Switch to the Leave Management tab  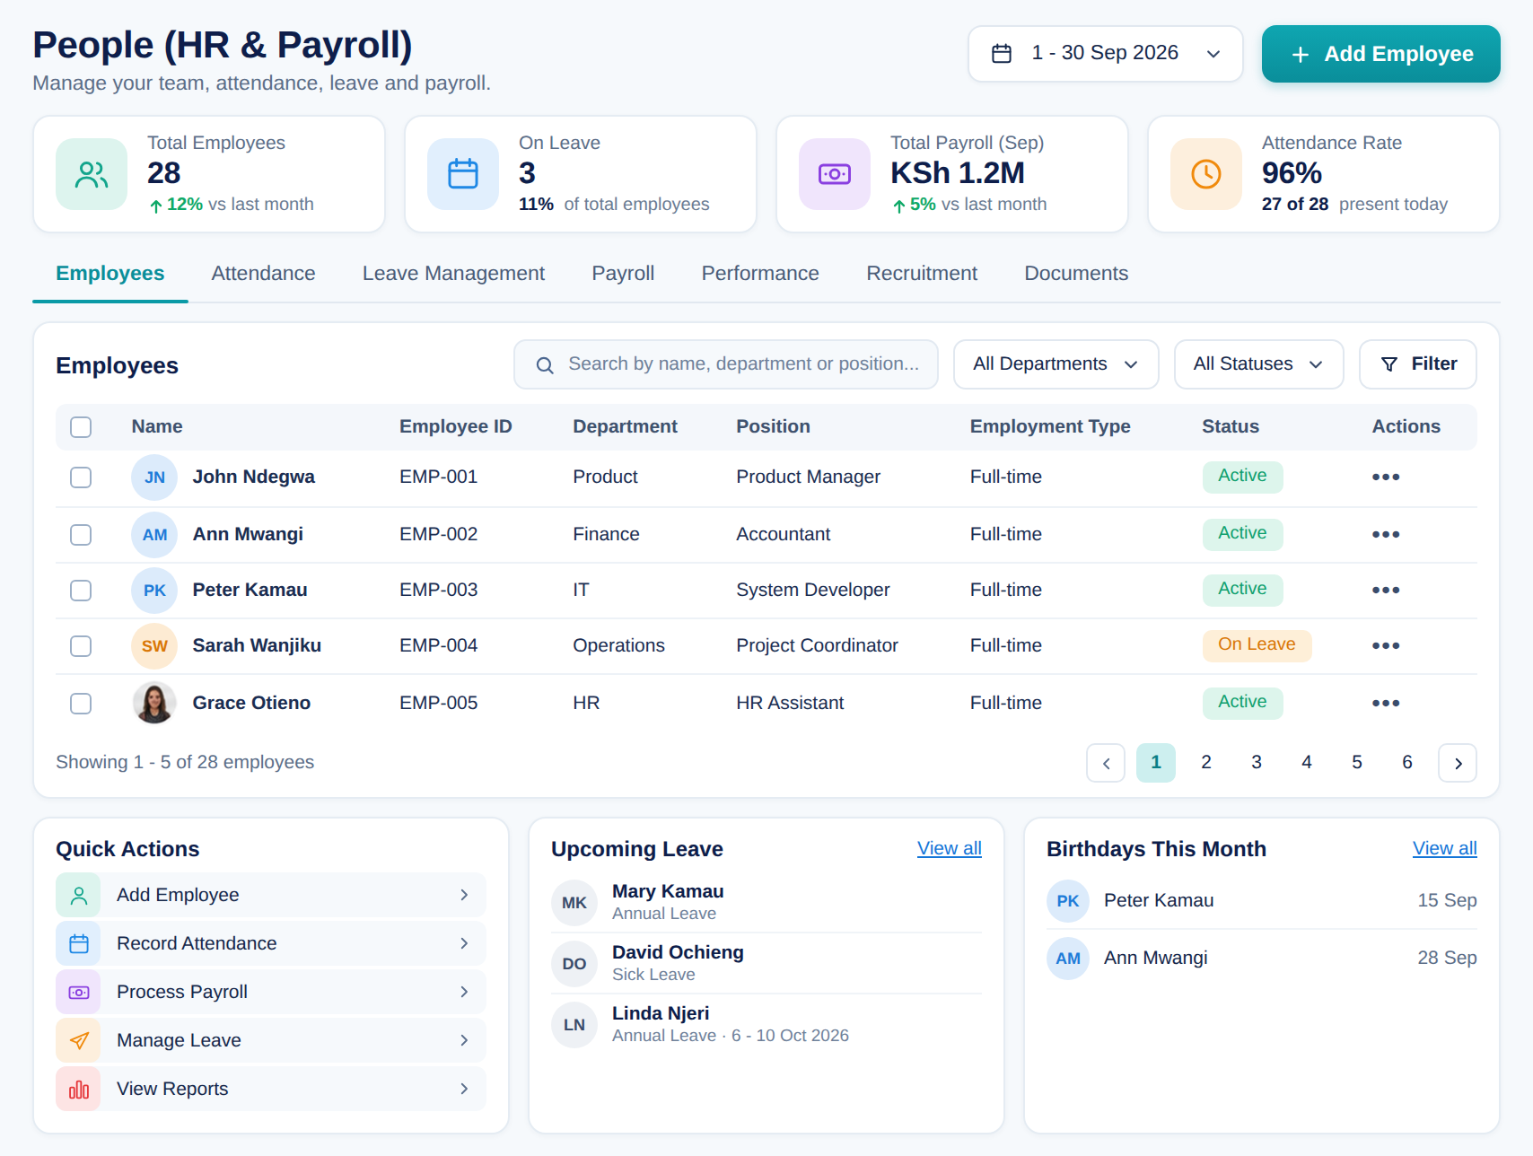[453, 274]
